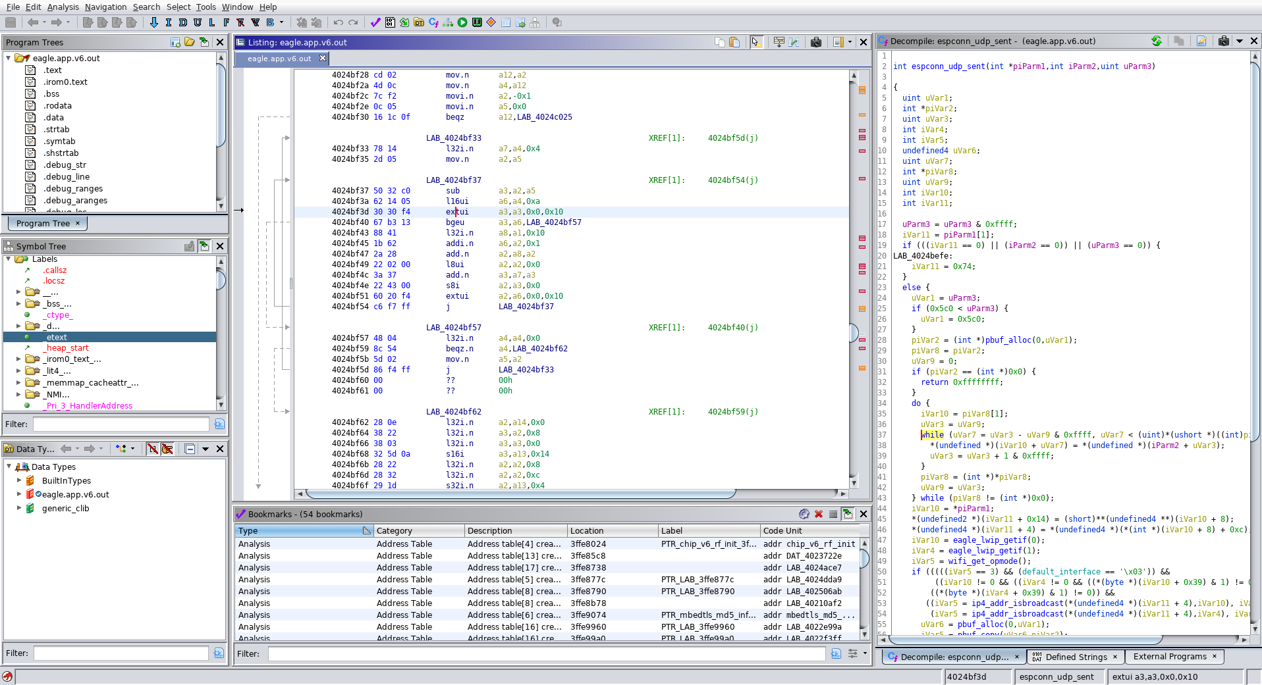The width and height of the screenshot is (1262, 685).
Task: Re-decompile using the green refresh icon
Action: (x=1157, y=41)
